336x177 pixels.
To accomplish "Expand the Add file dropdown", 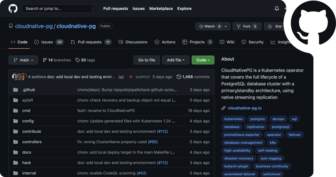I will point(176,60).
